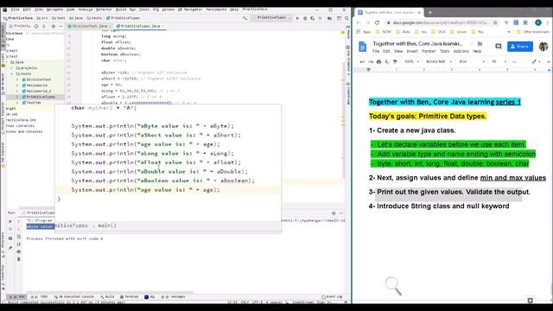Rerun program in Run panel
Viewport: 553px width, 311px height.
click(x=10, y=221)
